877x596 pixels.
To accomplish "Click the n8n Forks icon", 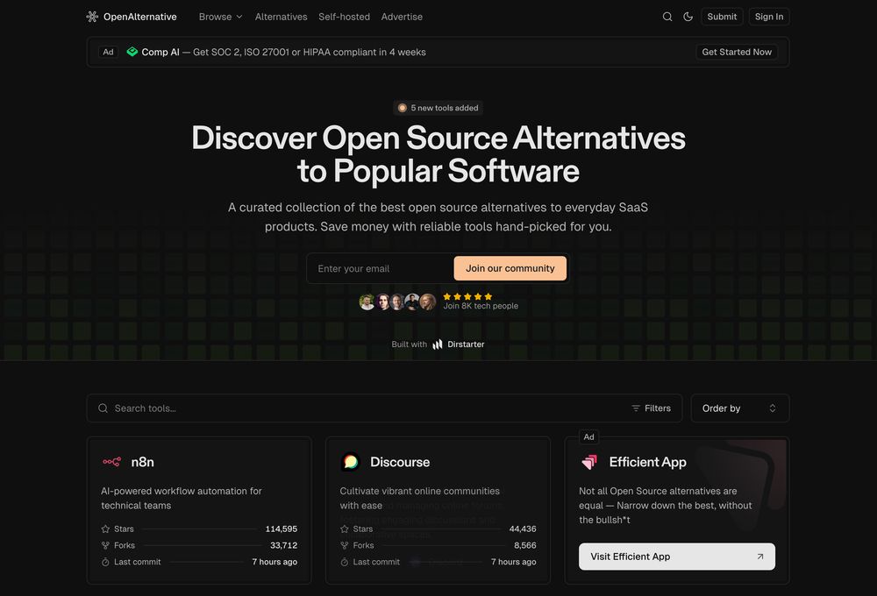I will click(105, 545).
